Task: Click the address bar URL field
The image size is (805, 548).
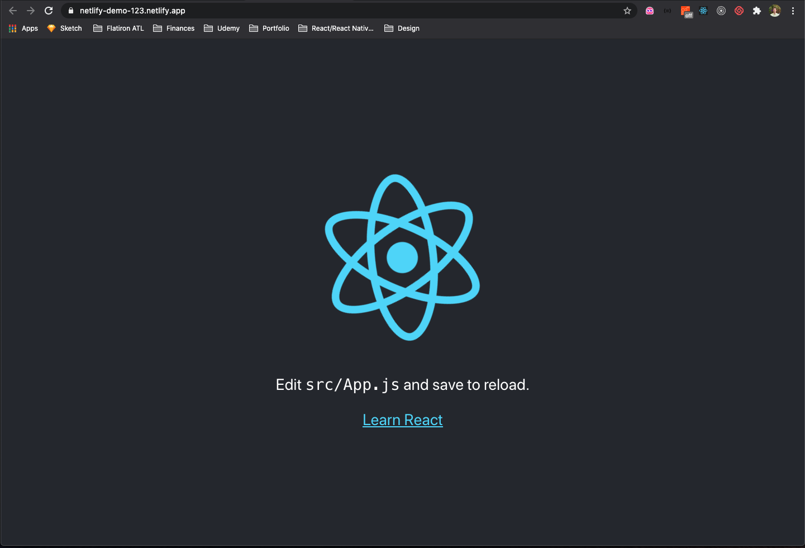Action: [349, 11]
